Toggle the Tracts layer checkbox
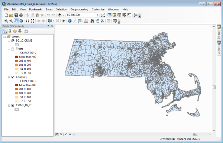This screenshot has width=223, height=143. pos(13,49)
